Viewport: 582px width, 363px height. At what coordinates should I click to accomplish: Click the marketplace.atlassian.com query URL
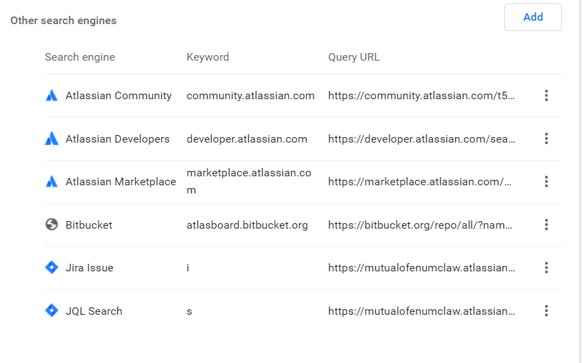[420, 182]
